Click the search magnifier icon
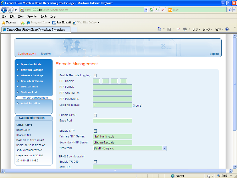237x178 pixels. [x=230, y=10]
